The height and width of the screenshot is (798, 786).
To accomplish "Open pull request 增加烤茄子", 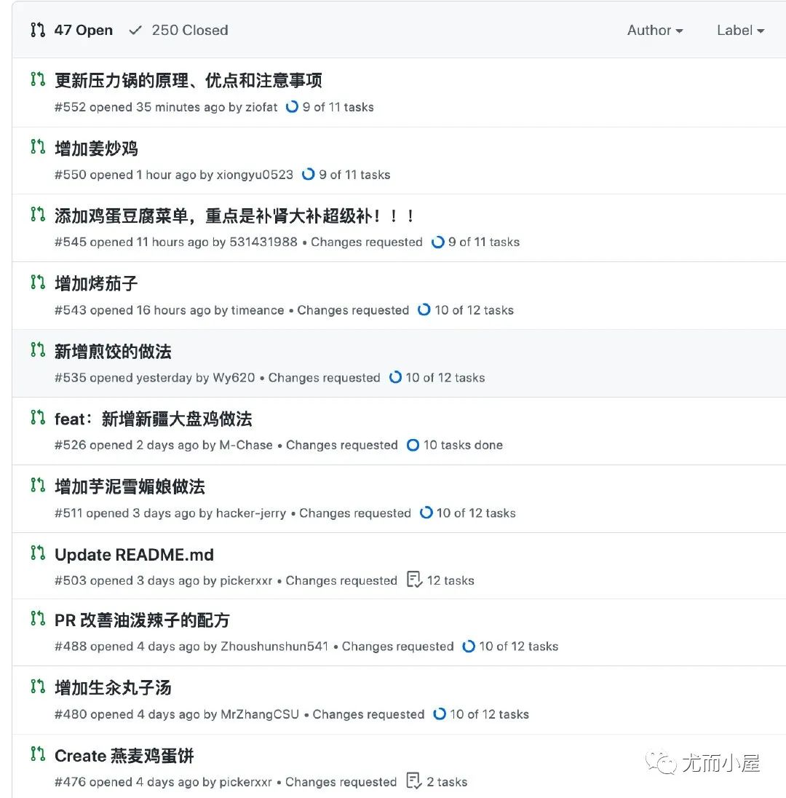I will click(x=96, y=283).
